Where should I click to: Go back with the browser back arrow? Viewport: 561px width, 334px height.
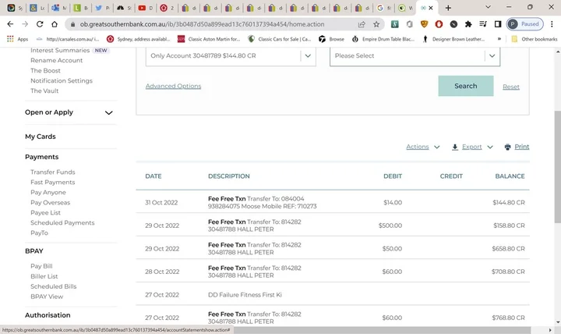[x=11, y=24]
